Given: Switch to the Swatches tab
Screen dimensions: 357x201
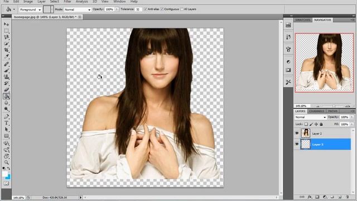Looking at the screenshot, I should point(303,20).
